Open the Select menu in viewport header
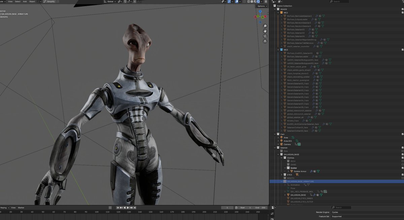 pyautogui.click(x=18, y=1)
